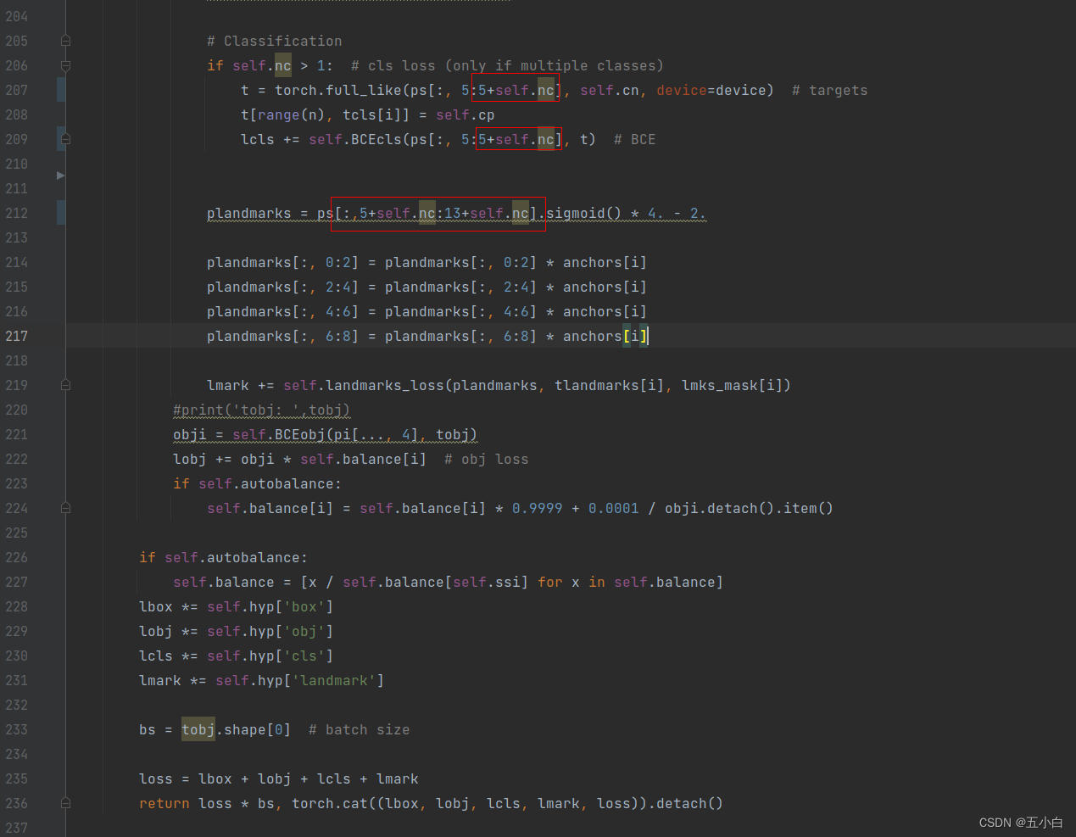This screenshot has height=837, width=1076.
Task: Click line number 226 in the gutter
Action: [x=17, y=557]
